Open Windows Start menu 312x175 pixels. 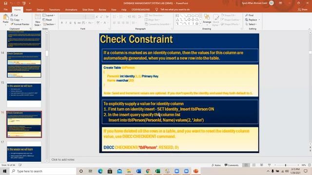click(4, 171)
